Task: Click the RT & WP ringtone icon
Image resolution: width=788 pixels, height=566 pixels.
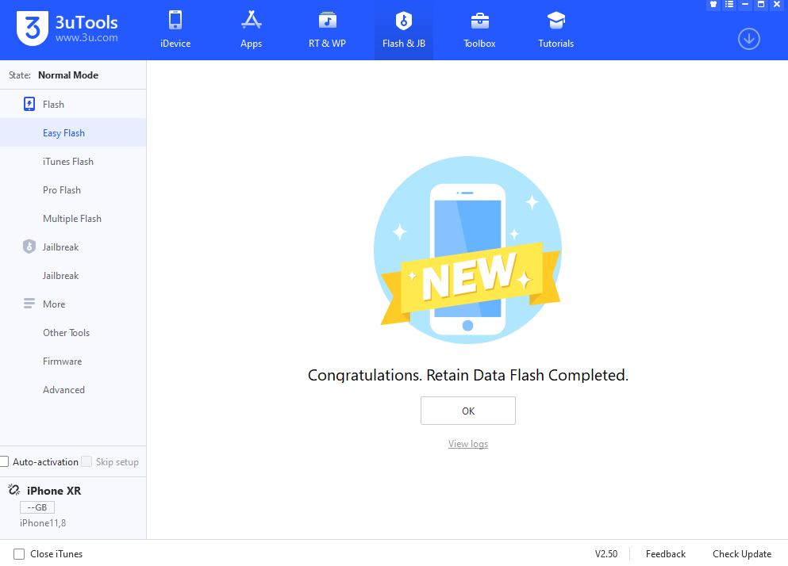Action: coord(327,21)
